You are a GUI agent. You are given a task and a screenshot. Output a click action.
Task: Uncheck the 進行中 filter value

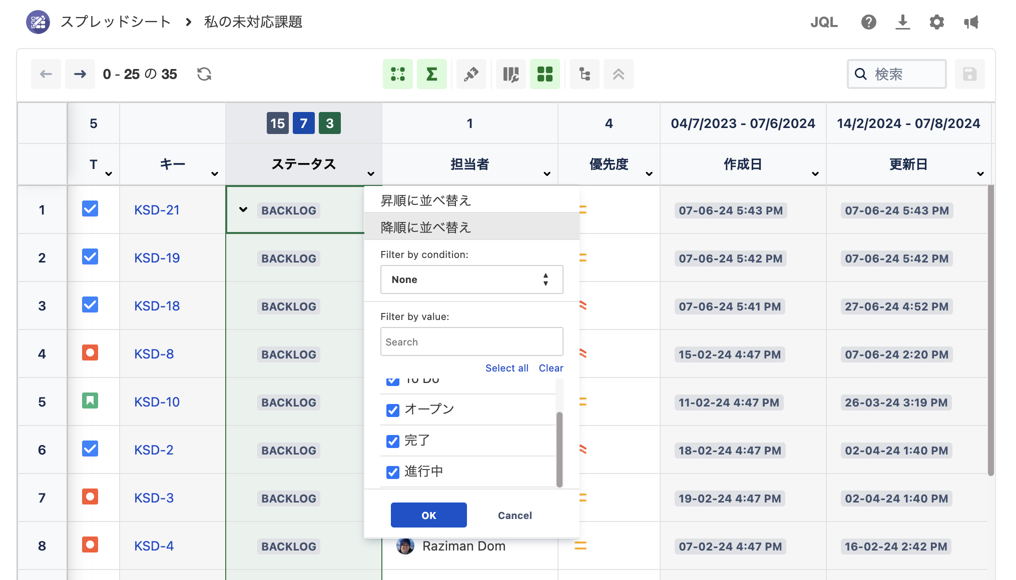pos(393,472)
